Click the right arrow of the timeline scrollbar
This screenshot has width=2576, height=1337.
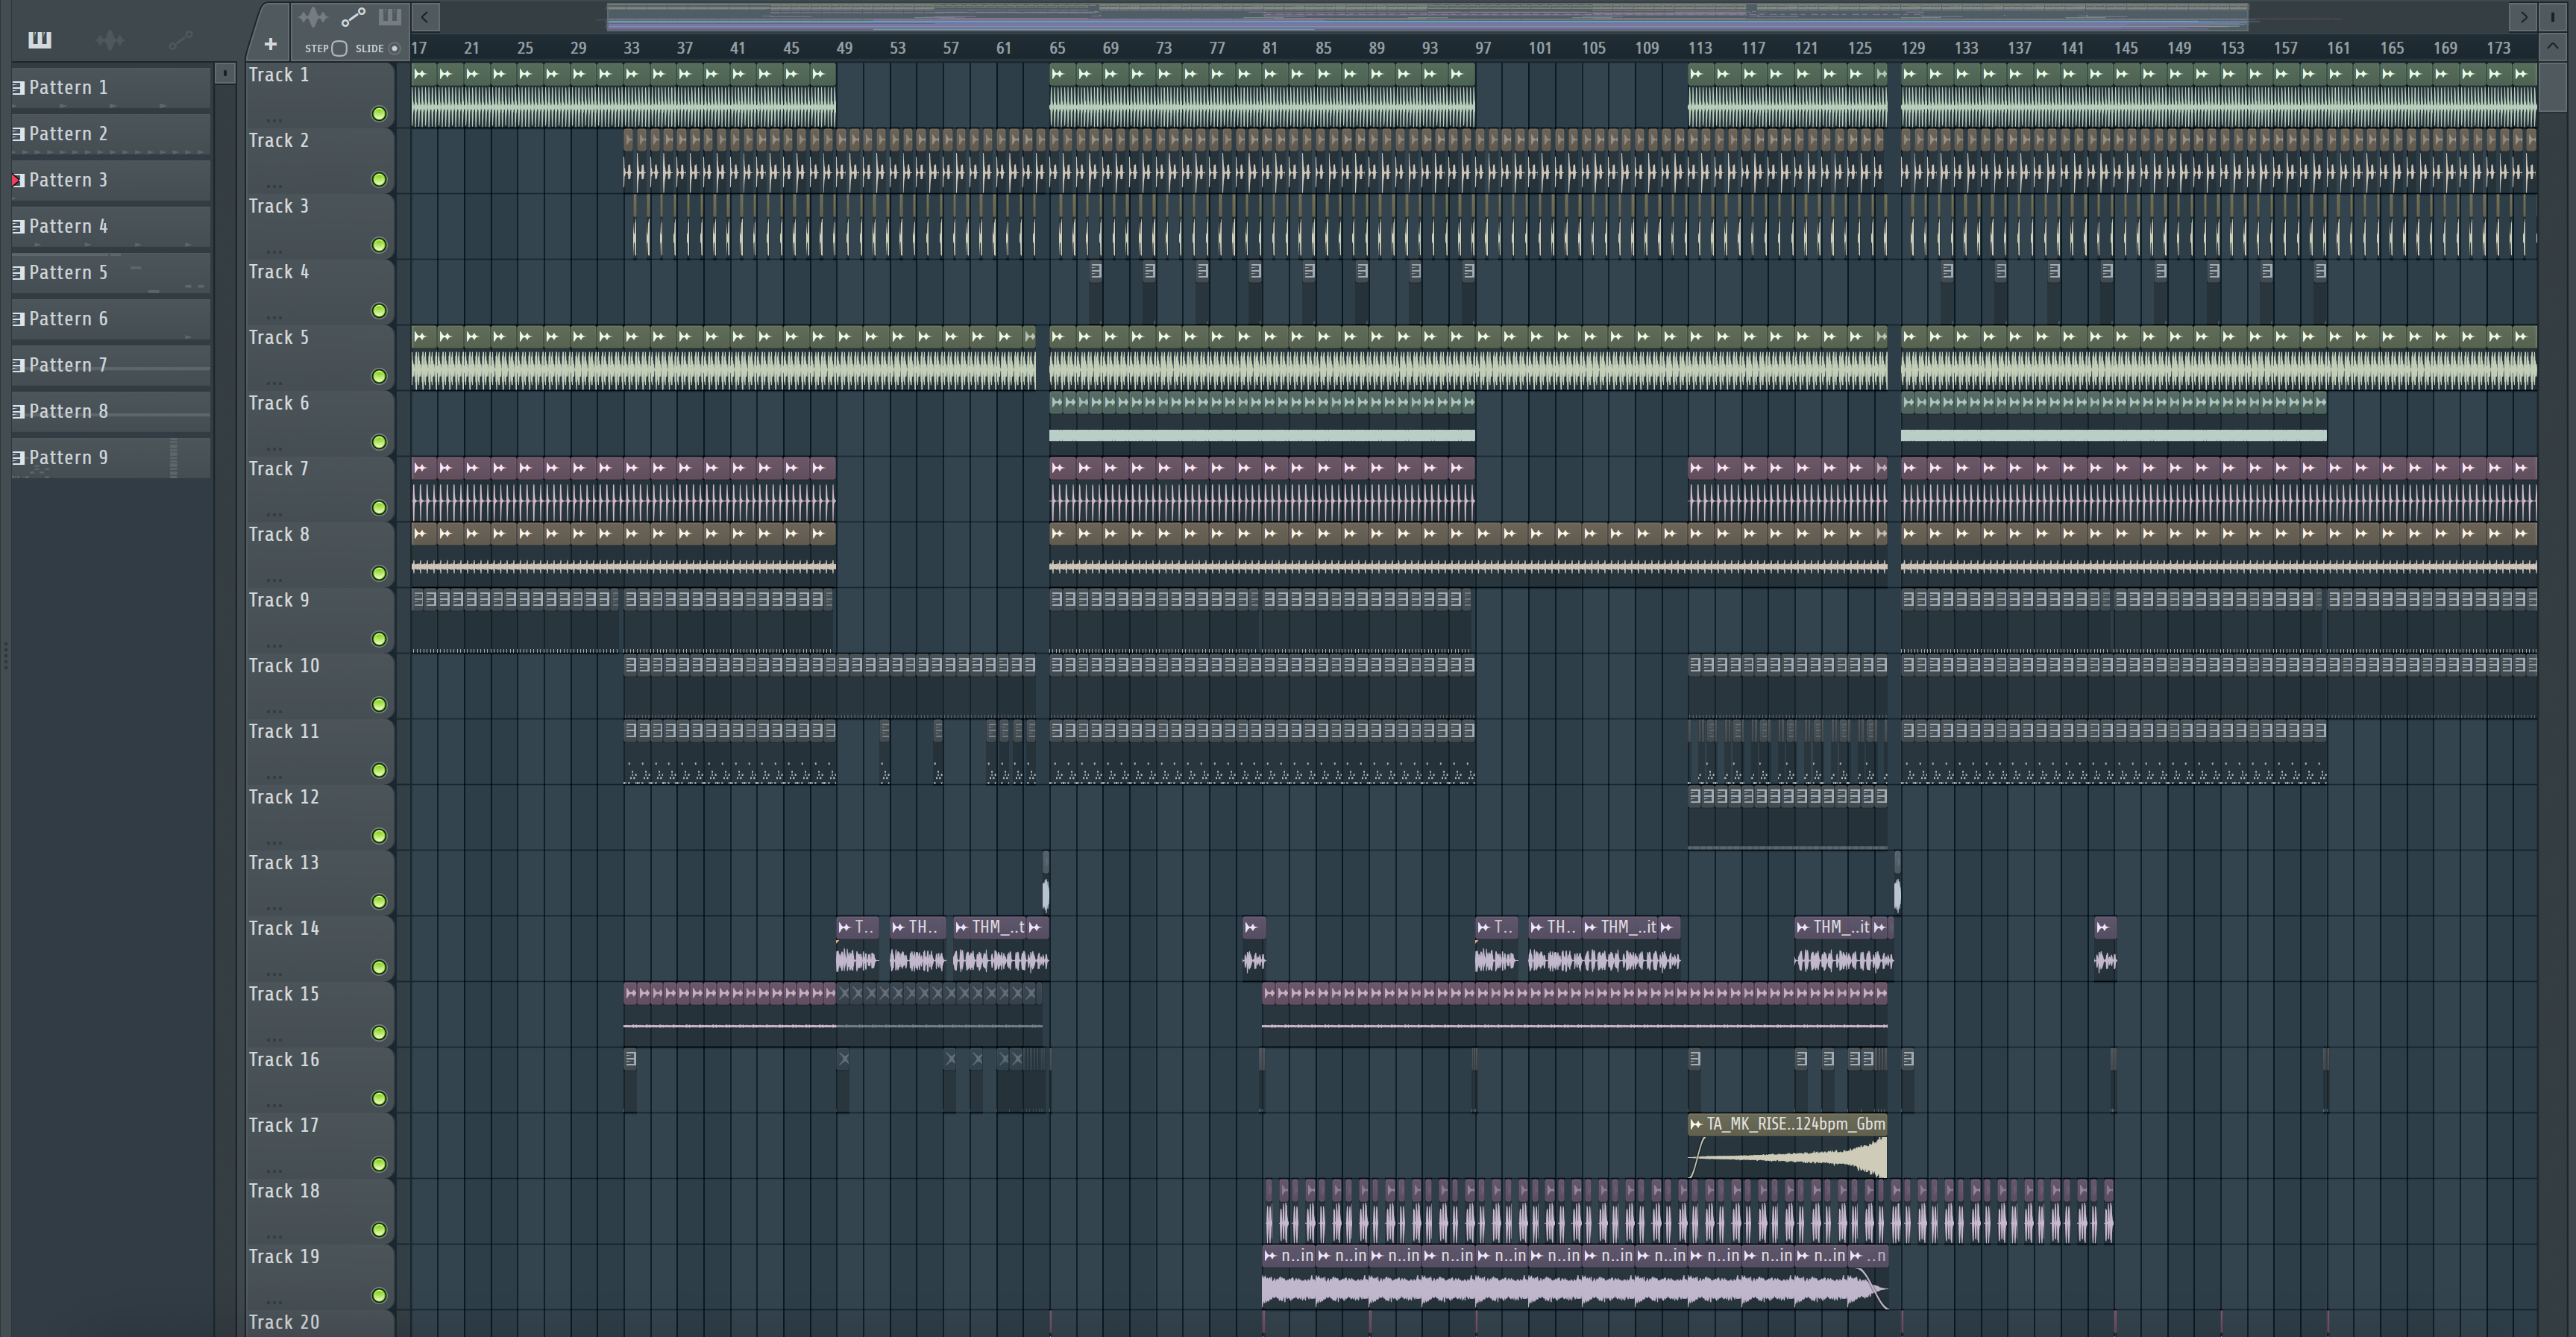[x=2523, y=17]
